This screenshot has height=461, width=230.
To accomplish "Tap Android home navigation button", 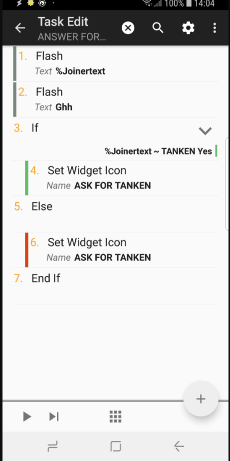I will tap(115, 446).
